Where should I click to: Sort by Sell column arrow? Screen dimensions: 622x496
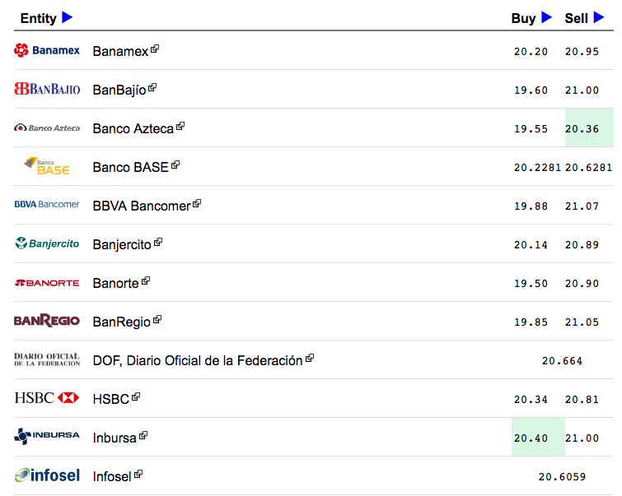point(599,17)
